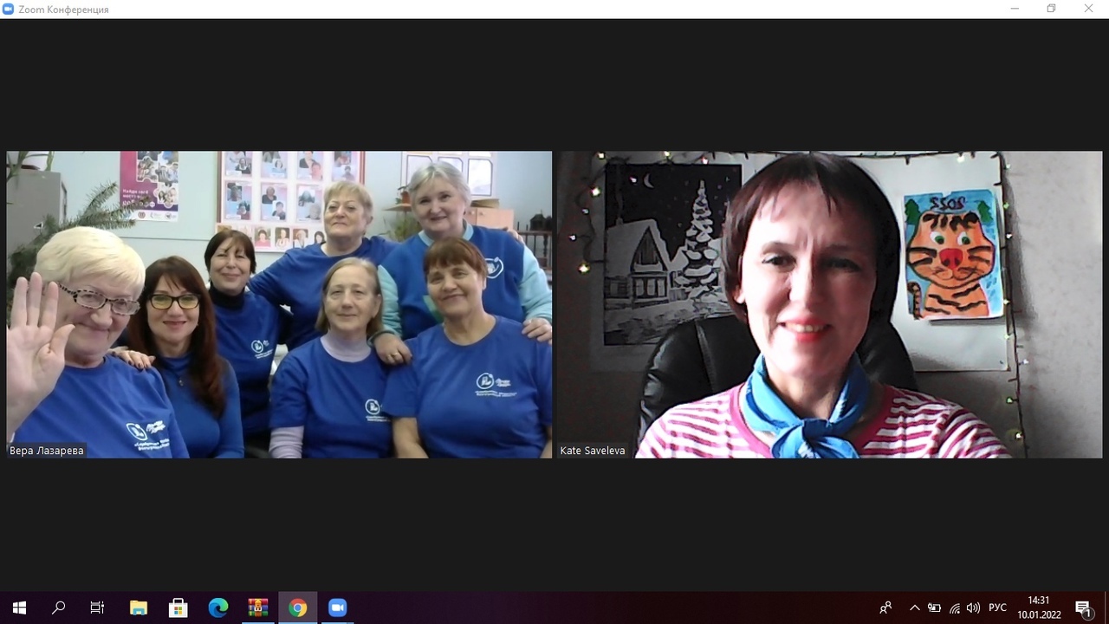Show hidden system tray icons

tap(914, 608)
